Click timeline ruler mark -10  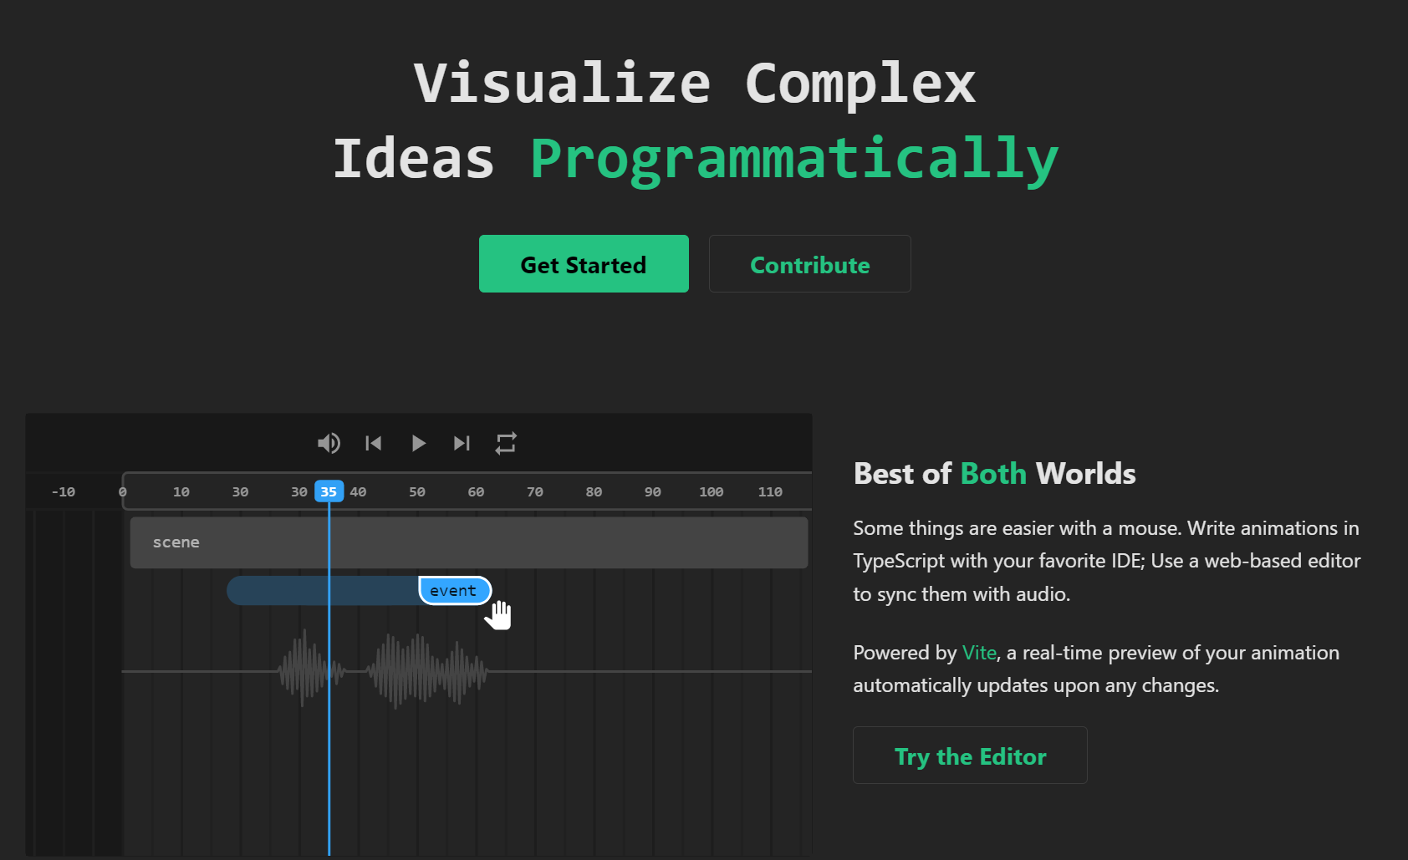(64, 492)
